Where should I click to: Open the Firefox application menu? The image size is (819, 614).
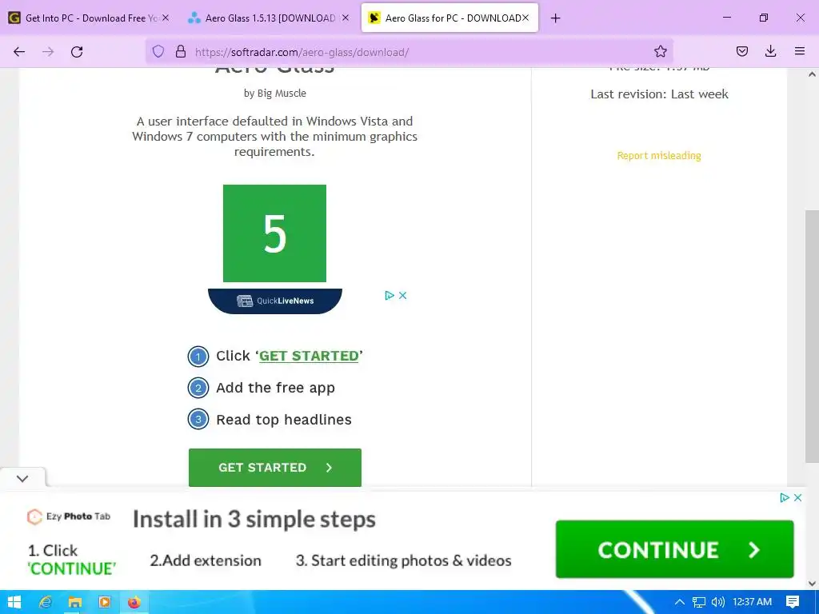coord(800,51)
